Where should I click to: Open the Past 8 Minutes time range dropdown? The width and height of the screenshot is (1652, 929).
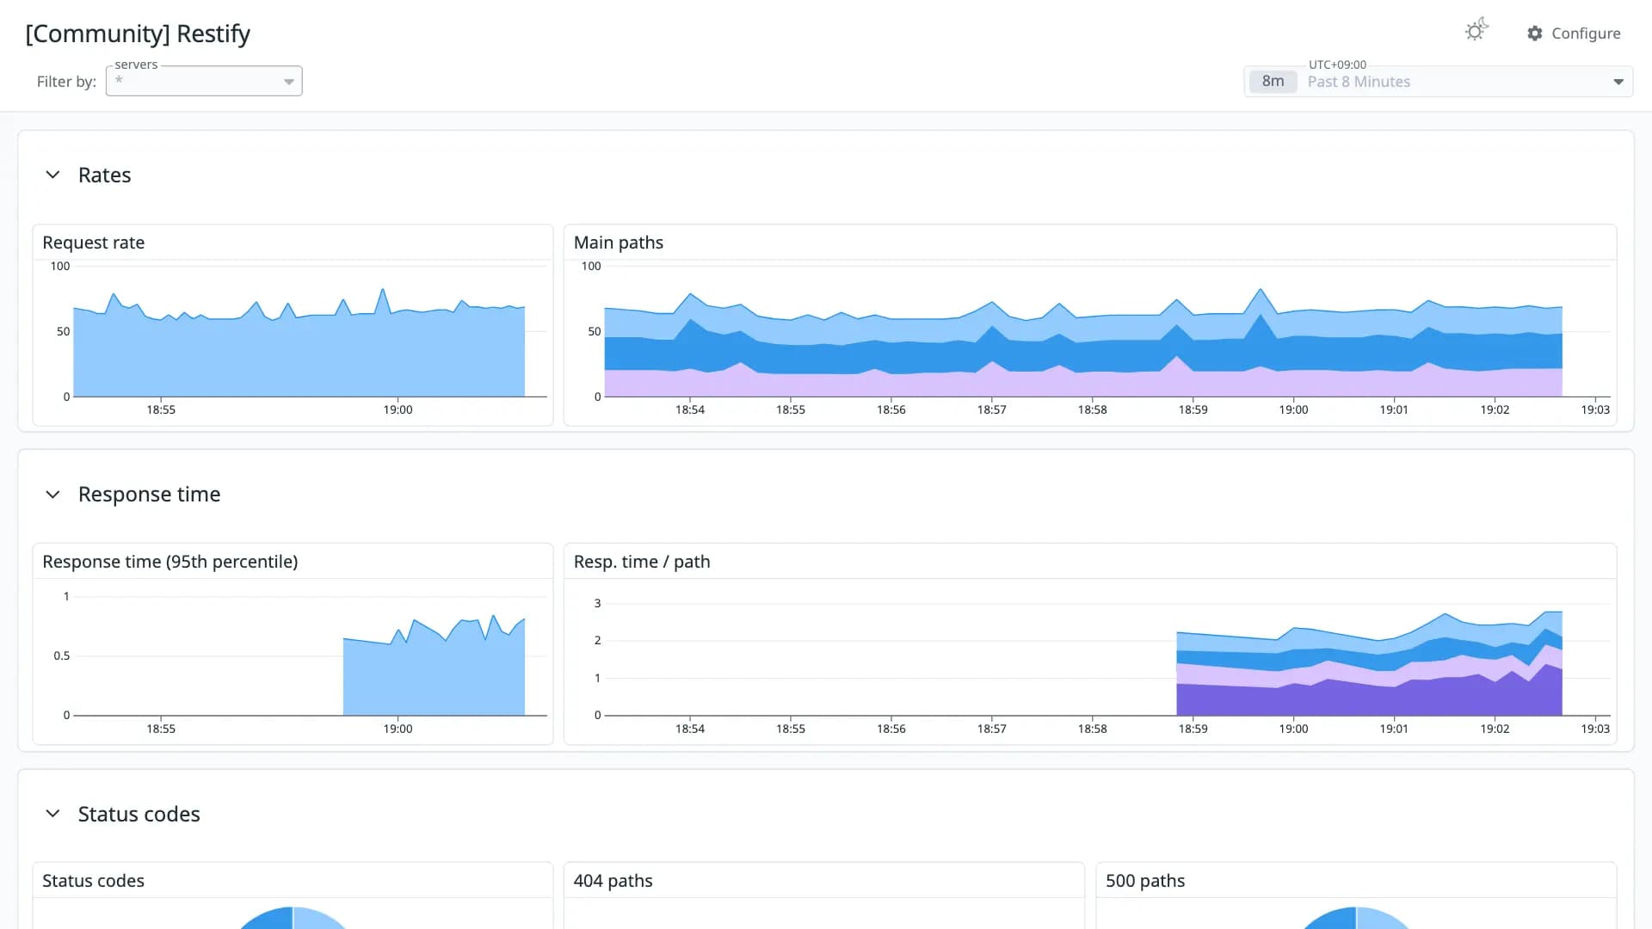(x=1439, y=82)
